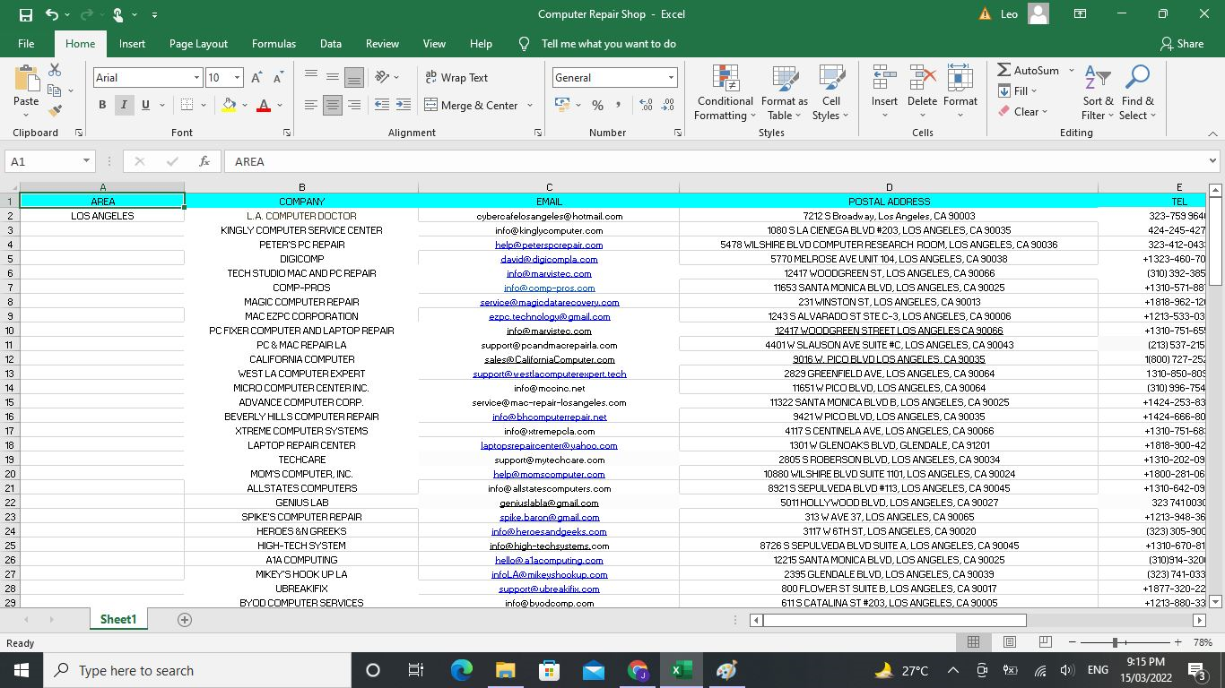Toggle center horizontal alignment
Image resolution: width=1225 pixels, height=688 pixels.
(x=333, y=105)
